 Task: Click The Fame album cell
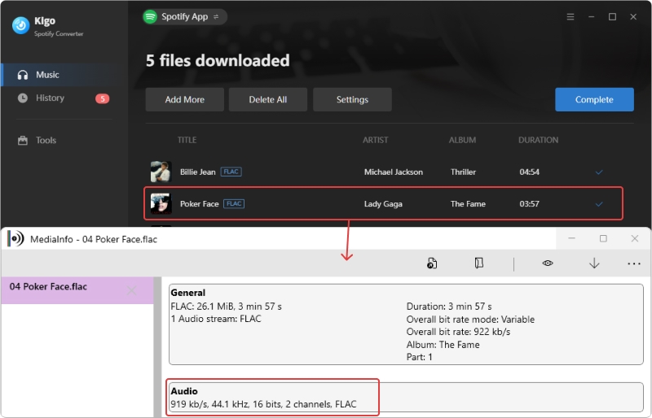click(468, 204)
